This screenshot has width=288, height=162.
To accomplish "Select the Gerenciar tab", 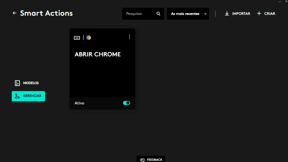I will tap(28, 96).
